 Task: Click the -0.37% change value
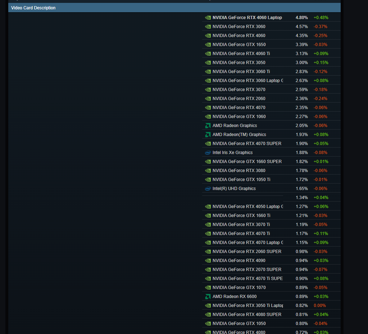[x=321, y=27]
